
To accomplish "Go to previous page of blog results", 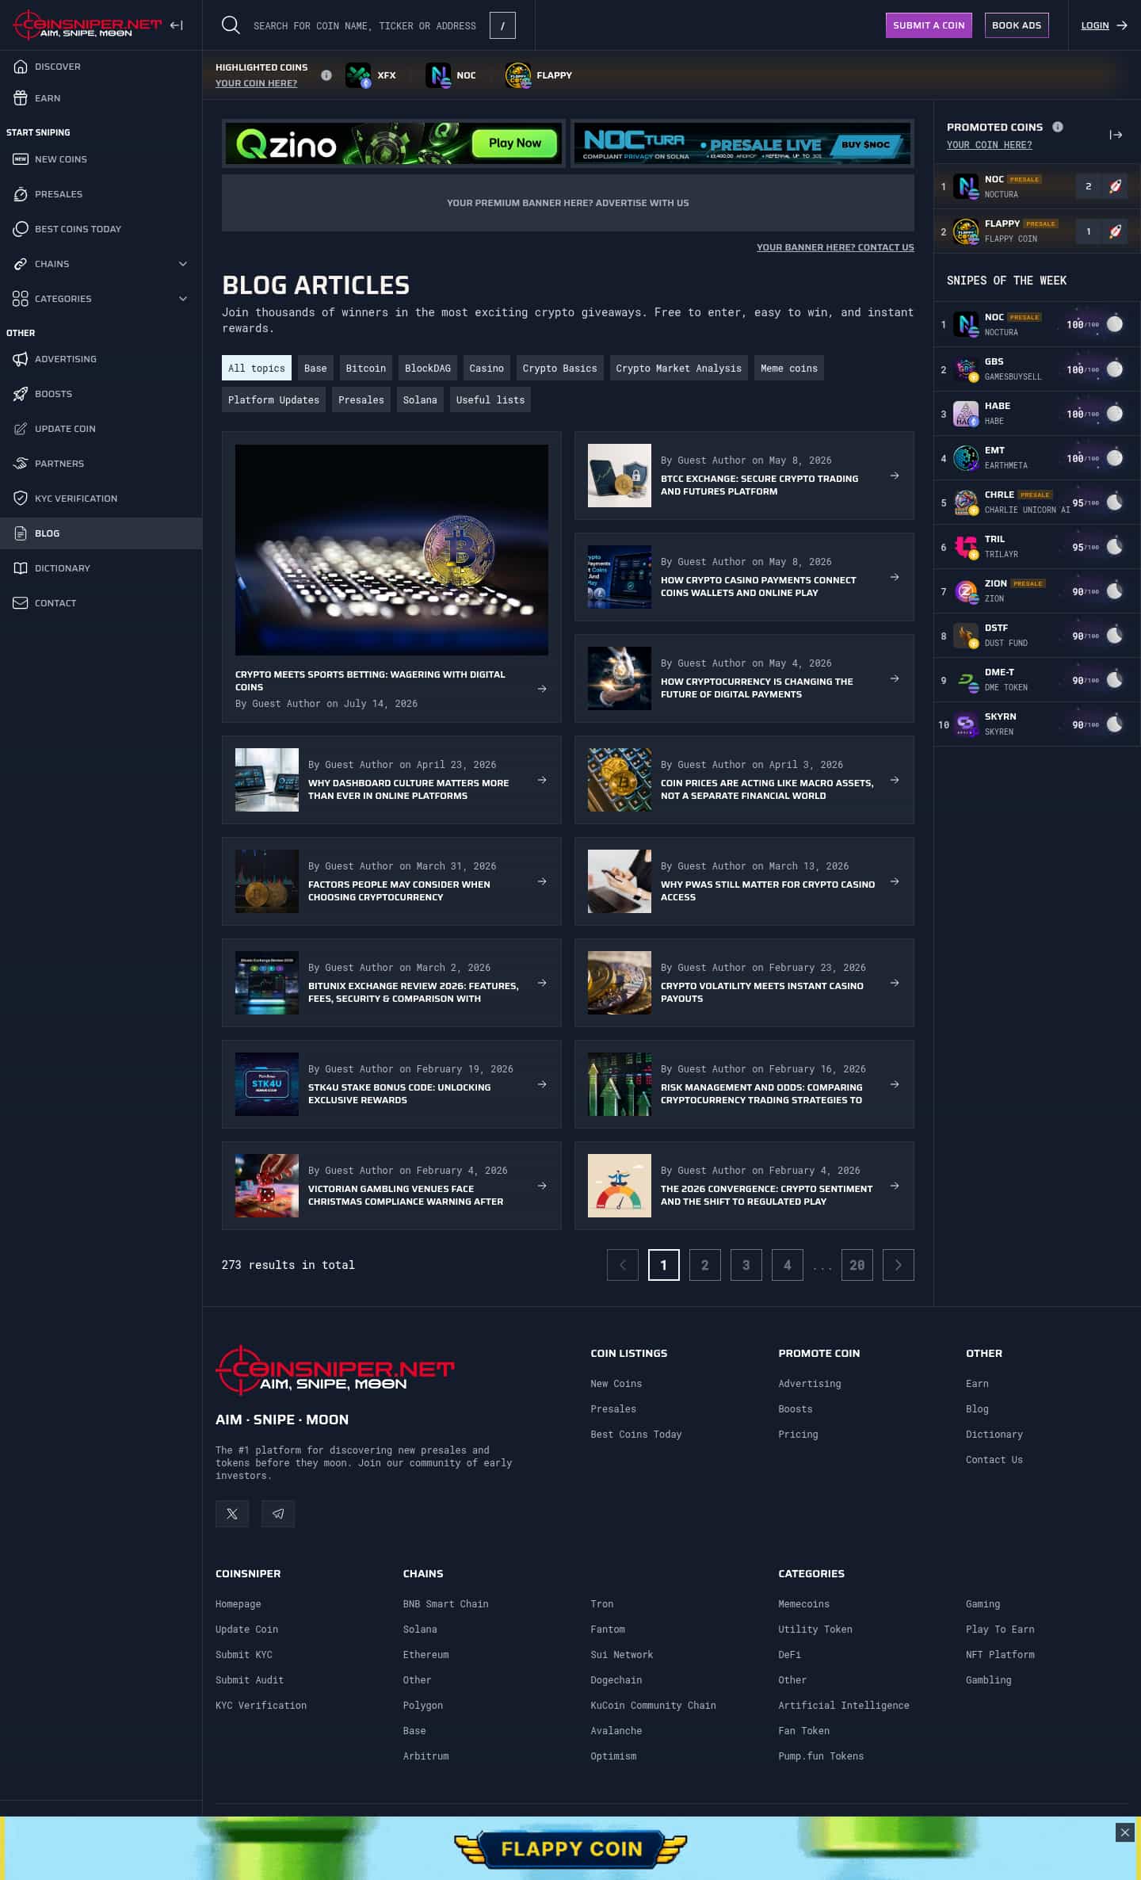I will pyautogui.click(x=622, y=1265).
